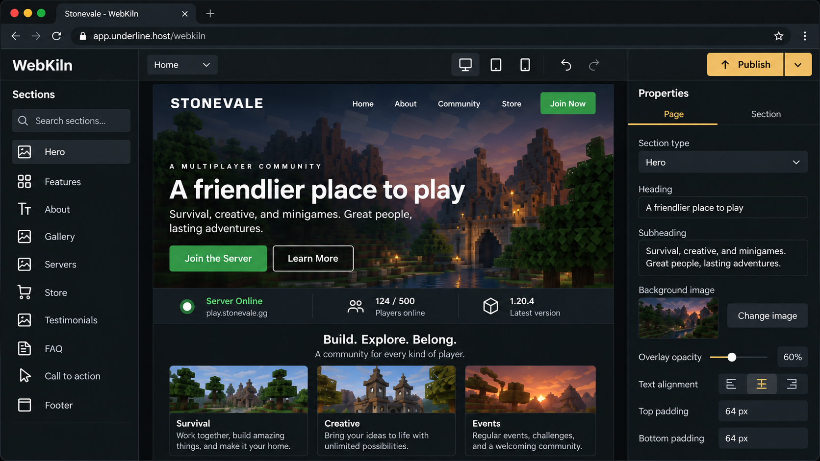
Task: Select the Testimonials icon in Sections
Action: click(x=24, y=320)
